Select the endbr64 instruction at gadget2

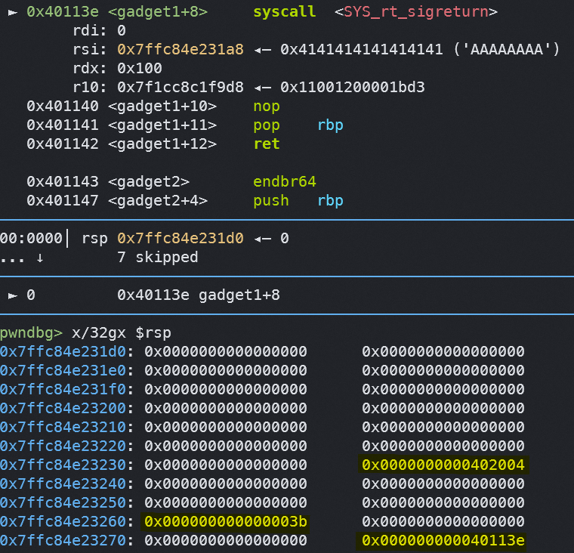285,181
